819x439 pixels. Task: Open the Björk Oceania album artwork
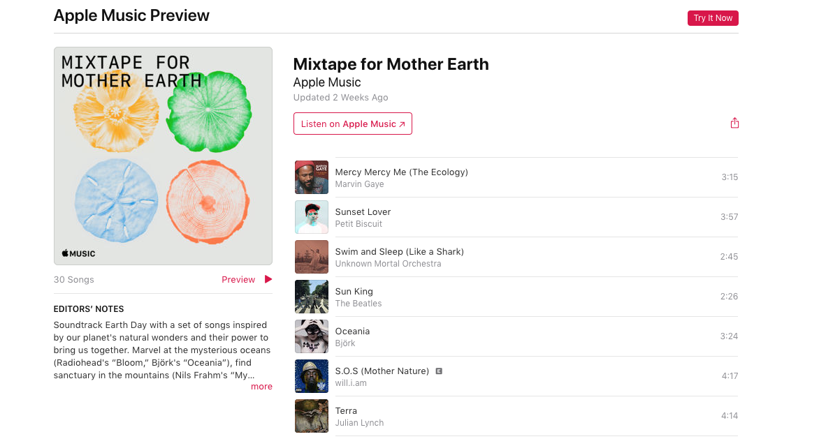tap(312, 336)
